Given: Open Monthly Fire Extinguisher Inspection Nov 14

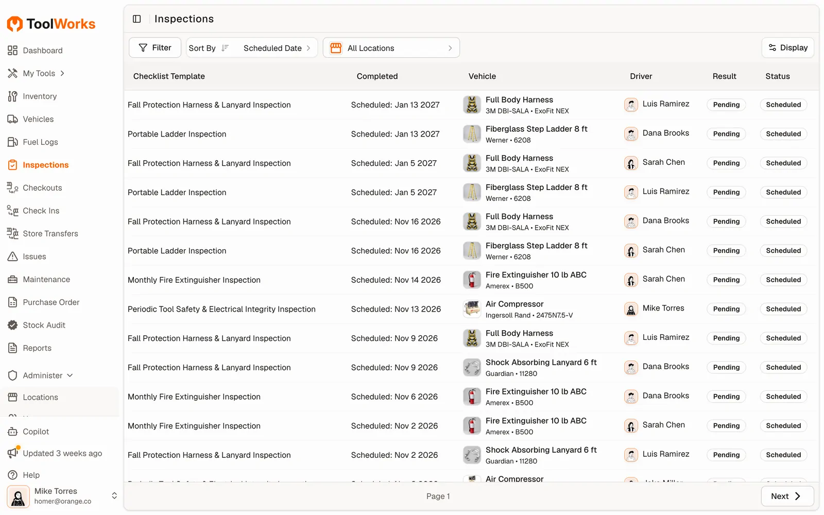Looking at the screenshot, I should (194, 280).
